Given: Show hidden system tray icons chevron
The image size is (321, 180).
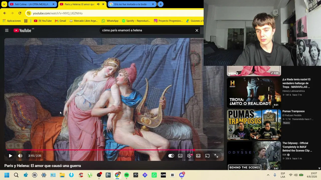Looking at the screenshot, I should [x=268, y=175].
